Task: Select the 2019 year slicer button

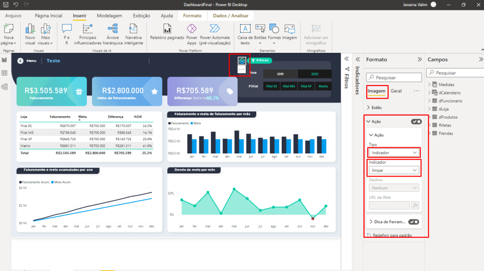Action: tap(280, 74)
